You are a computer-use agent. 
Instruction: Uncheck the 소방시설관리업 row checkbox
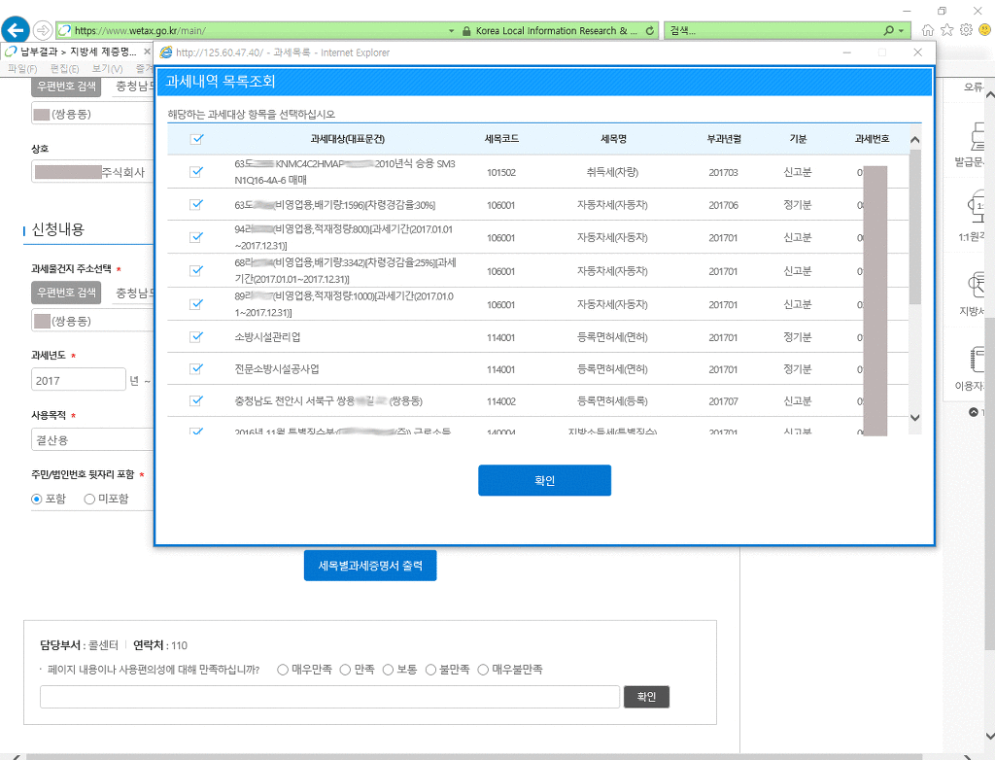point(196,337)
